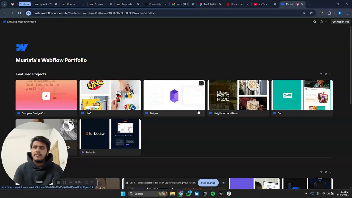
Task: Open Notion page search magnifier icon
Action: click(315, 22)
